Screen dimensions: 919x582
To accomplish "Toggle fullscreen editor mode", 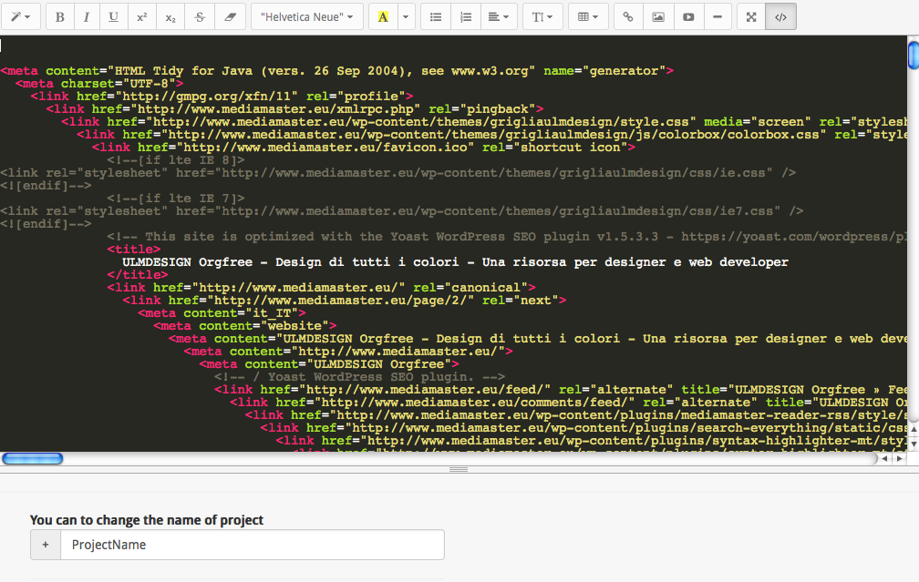I will coord(751,16).
